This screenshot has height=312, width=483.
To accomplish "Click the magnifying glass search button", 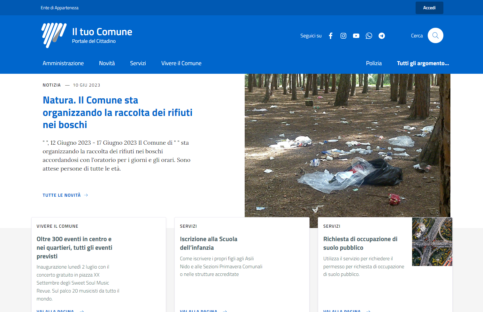I will (x=435, y=35).
